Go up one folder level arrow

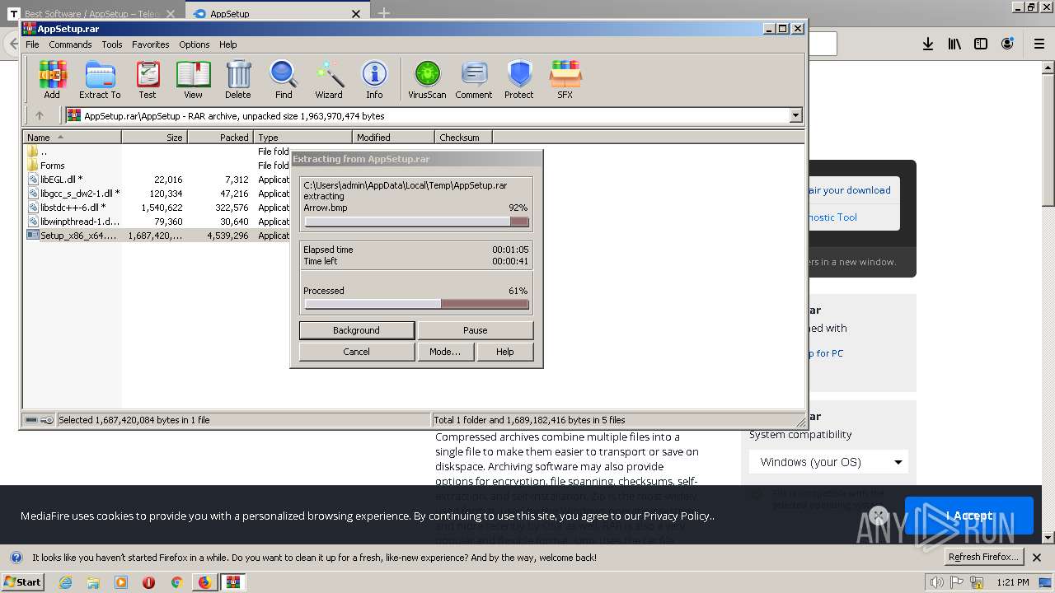39,116
